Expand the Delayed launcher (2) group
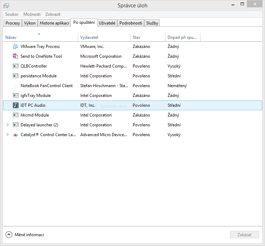The width and height of the screenshot is (265, 246). pyautogui.click(x=8, y=125)
